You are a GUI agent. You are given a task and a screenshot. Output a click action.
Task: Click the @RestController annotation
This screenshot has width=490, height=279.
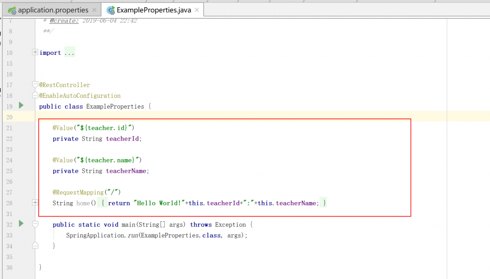coord(64,85)
